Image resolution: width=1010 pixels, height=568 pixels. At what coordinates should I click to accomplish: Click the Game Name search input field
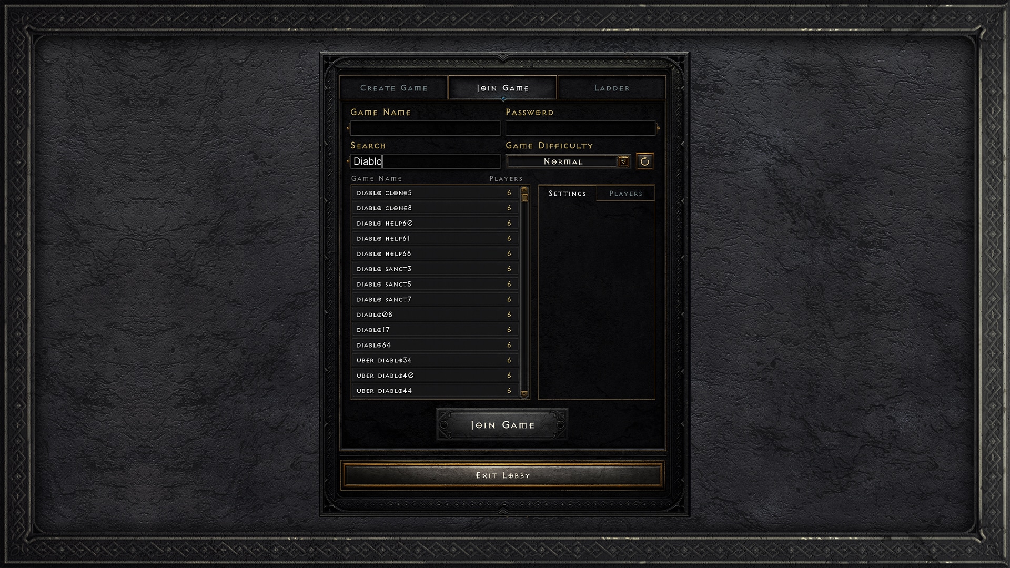[424, 161]
